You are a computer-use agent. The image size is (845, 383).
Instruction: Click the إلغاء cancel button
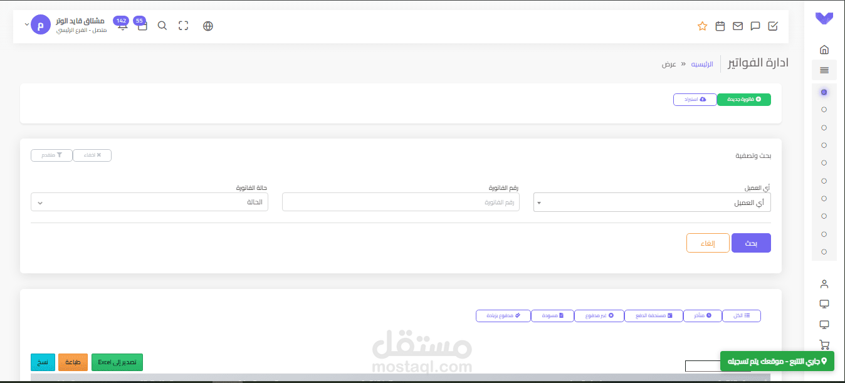pos(708,243)
